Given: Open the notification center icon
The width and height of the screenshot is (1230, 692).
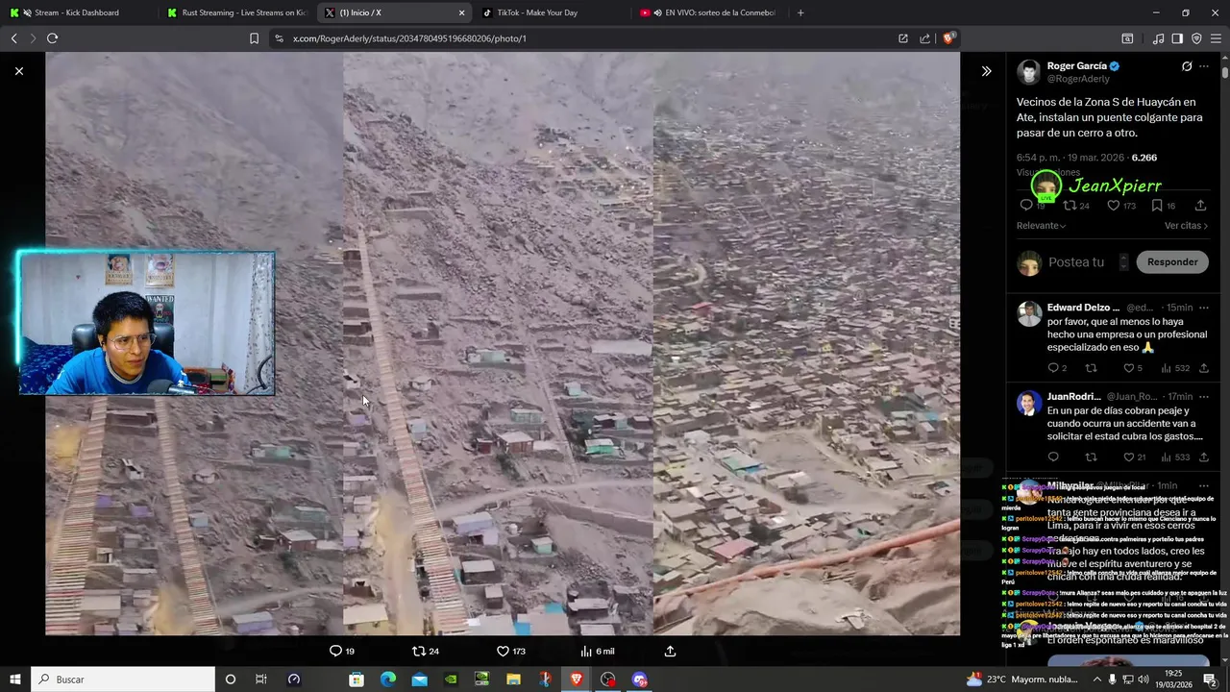Looking at the screenshot, I should [1210, 680].
